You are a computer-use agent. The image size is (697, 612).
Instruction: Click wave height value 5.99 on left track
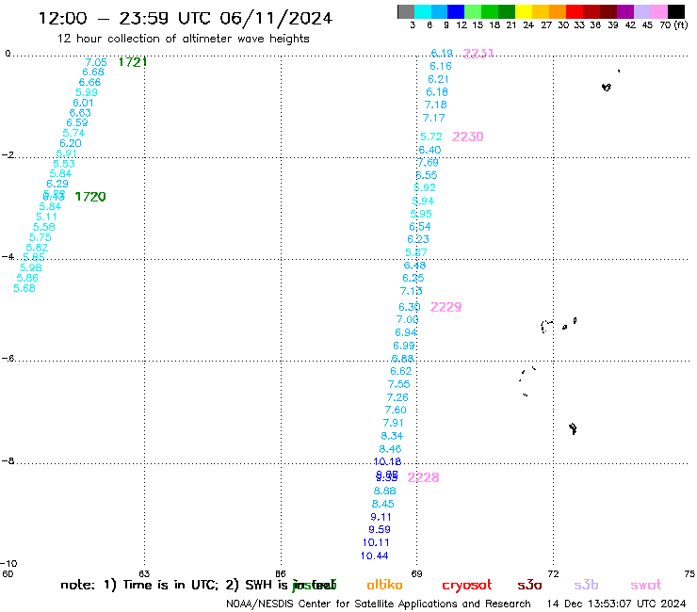87,92
